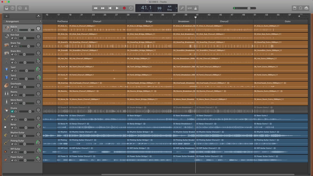Screen dimensions: 313x176
Task: Adjust the master volume slider
Action: click(x=249, y=8)
